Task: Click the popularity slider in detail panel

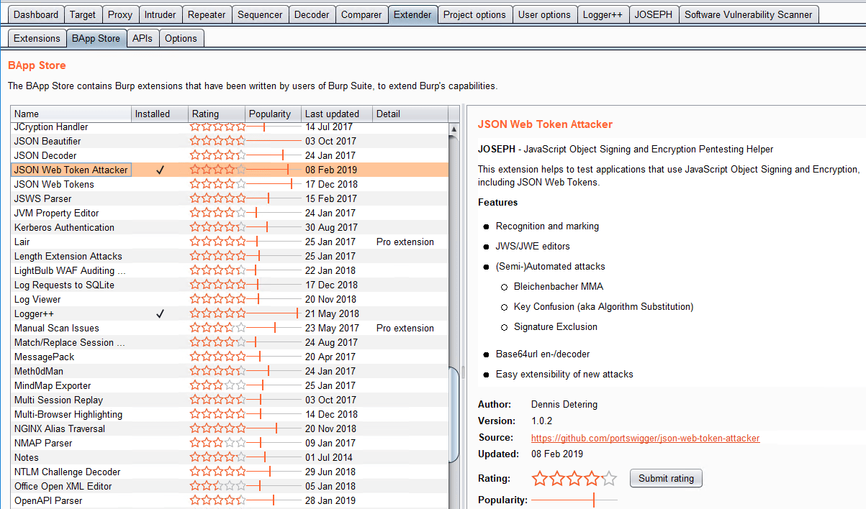Action: pyautogui.click(x=574, y=500)
